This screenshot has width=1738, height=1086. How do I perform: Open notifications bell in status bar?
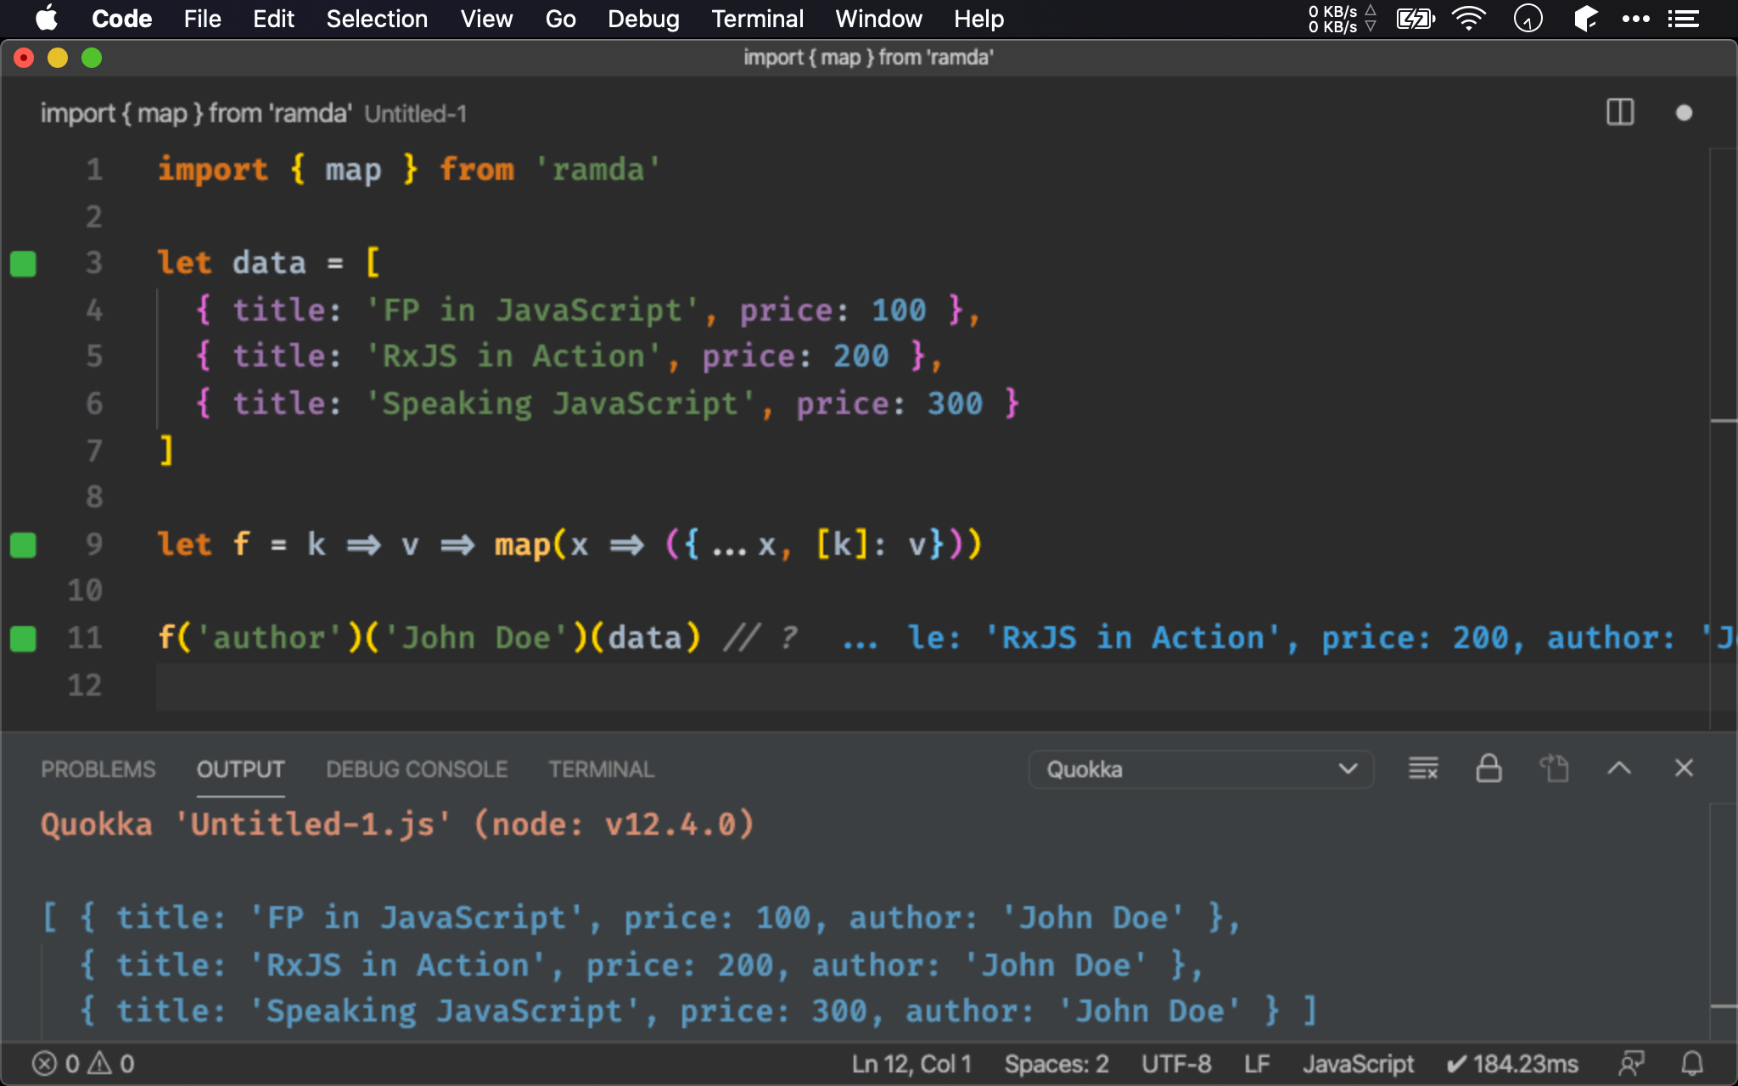tap(1692, 1064)
